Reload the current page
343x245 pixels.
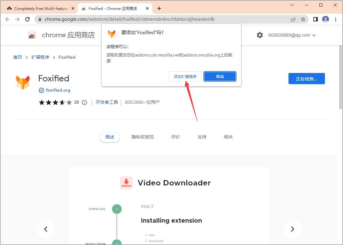coord(27,19)
